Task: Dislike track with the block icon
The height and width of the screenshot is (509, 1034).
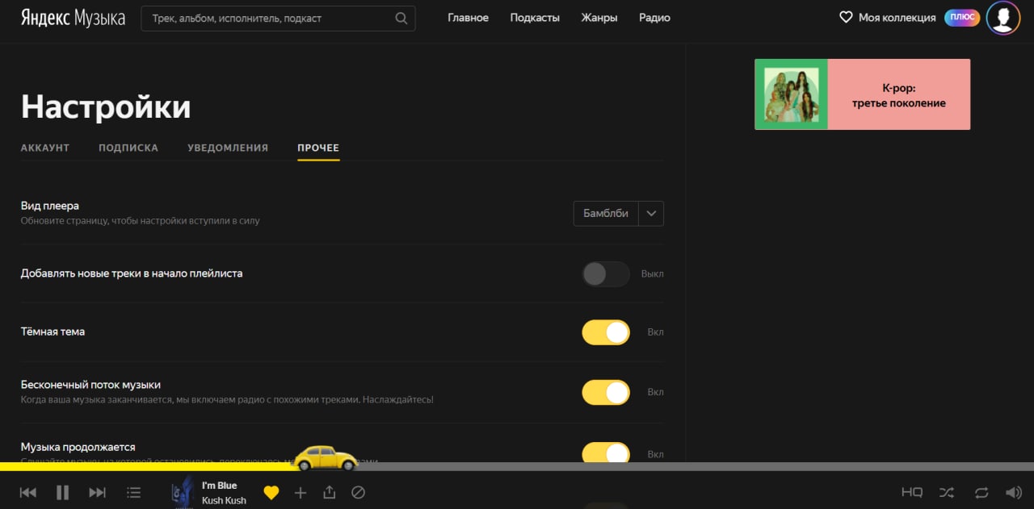Action: 359,492
